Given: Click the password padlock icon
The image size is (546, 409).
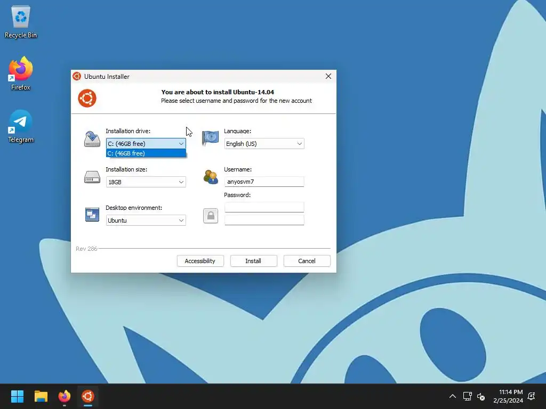Looking at the screenshot, I should [x=210, y=216].
